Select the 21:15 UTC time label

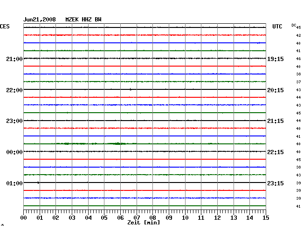pyautogui.click(x=275, y=121)
